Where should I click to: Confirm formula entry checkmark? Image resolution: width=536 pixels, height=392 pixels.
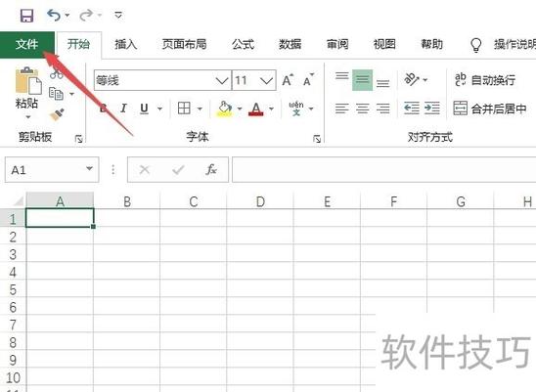point(178,169)
